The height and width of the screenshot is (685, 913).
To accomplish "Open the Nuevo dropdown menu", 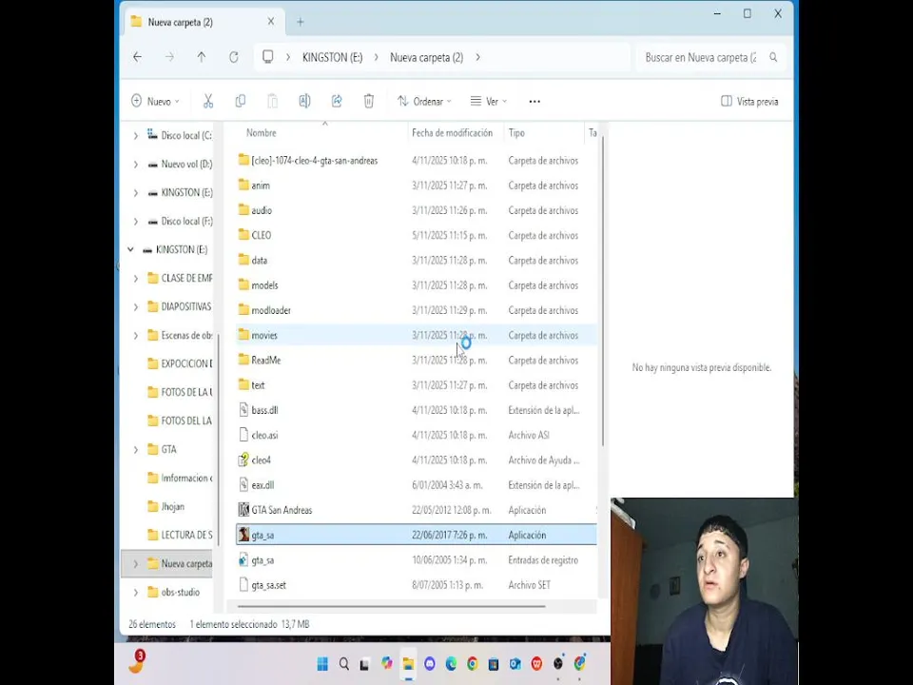I will click(x=155, y=102).
